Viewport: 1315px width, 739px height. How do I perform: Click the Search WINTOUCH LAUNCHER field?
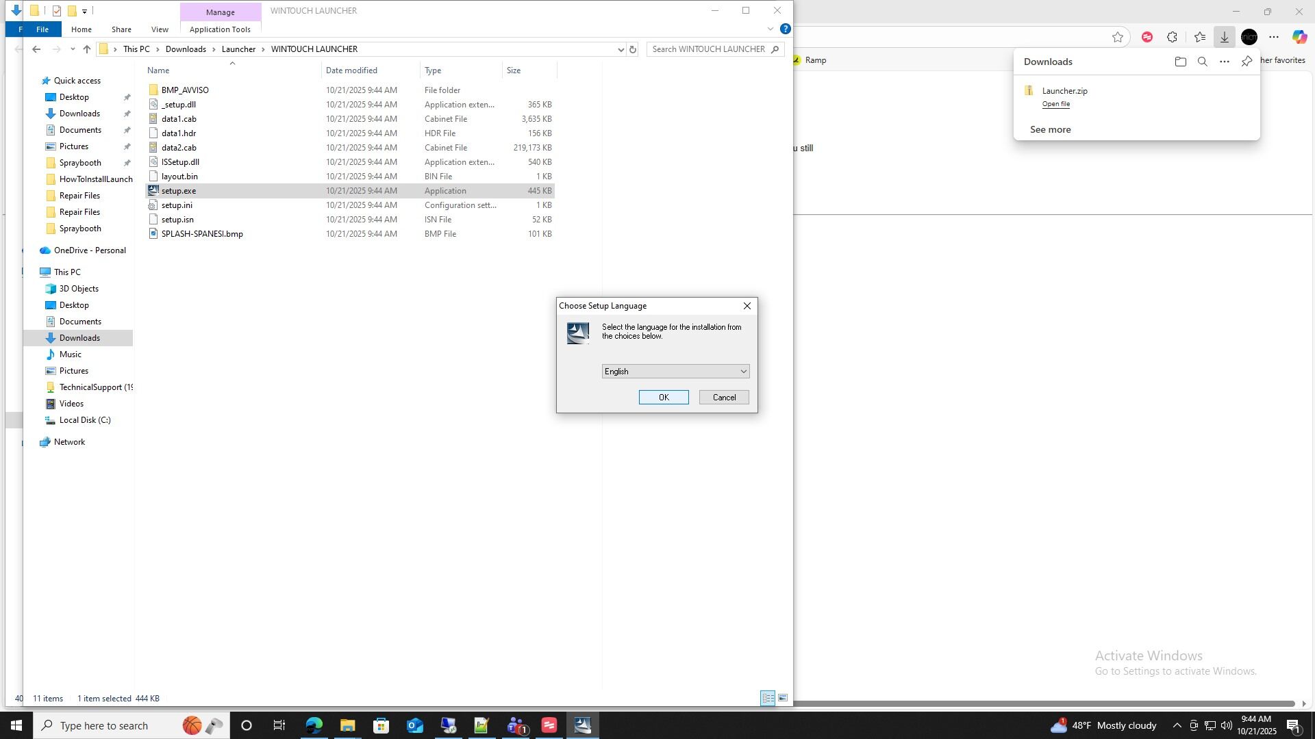[709, 49]
